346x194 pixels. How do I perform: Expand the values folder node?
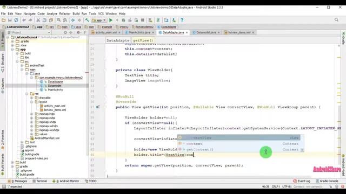(x=31, y=134)
